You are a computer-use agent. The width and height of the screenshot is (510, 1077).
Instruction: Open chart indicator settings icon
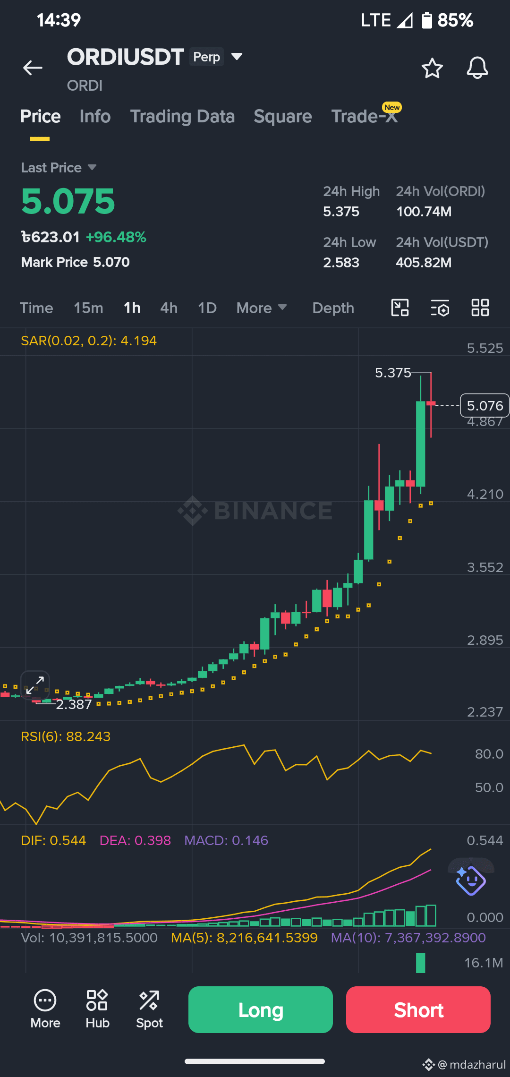440,308
